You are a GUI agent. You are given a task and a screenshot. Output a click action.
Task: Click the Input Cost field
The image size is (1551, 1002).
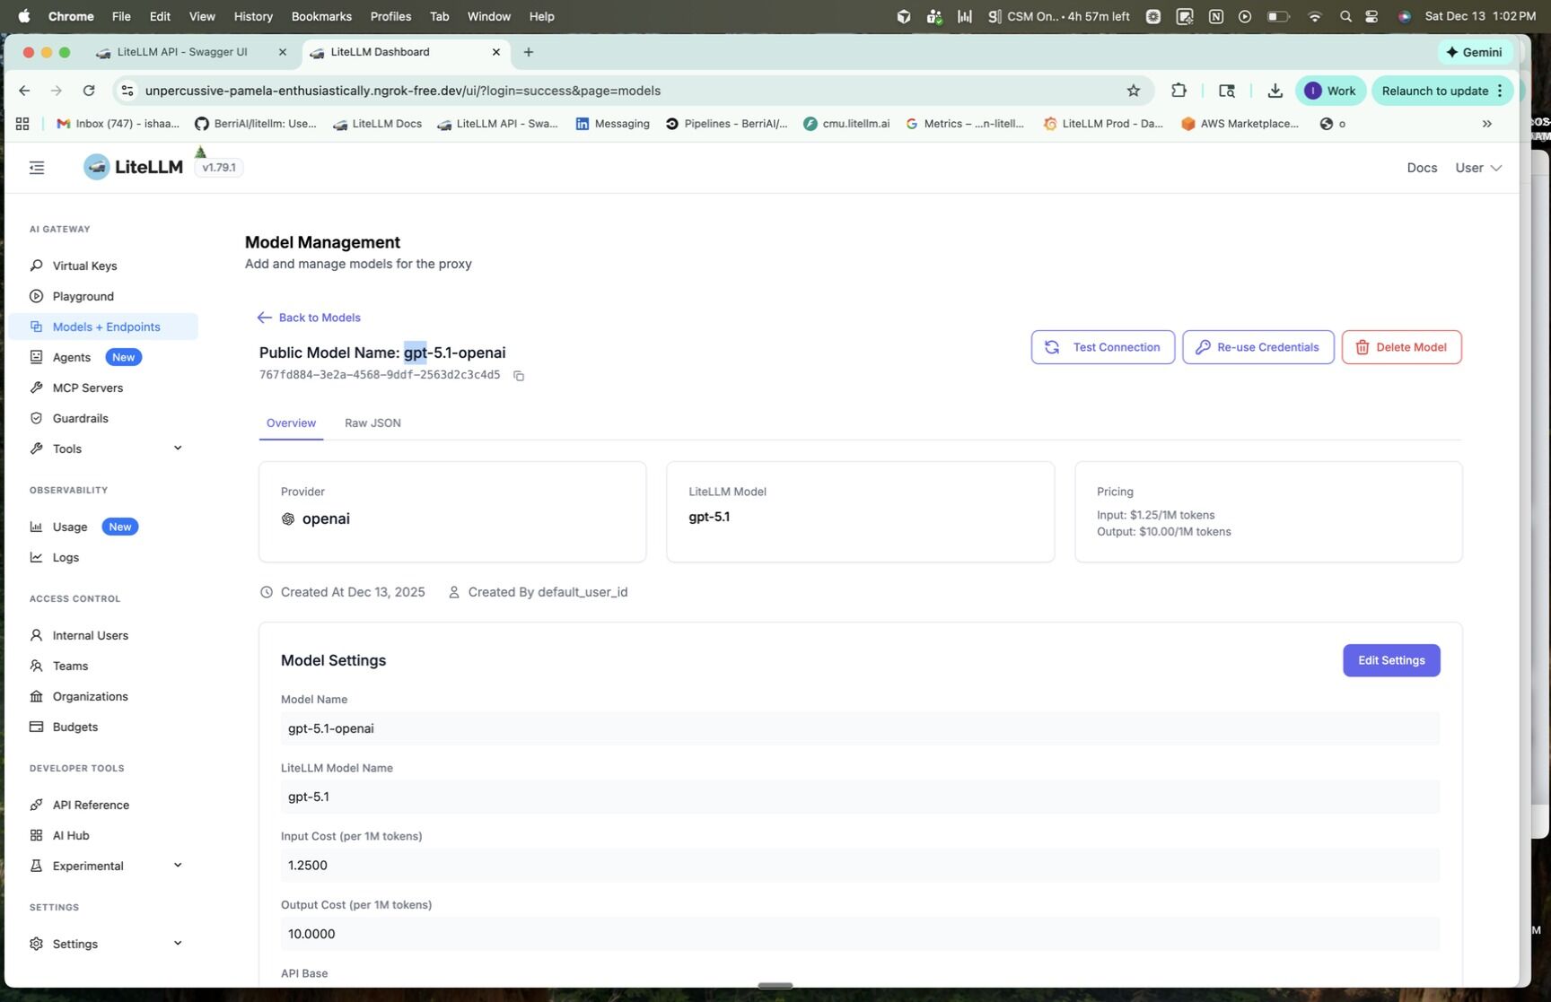(x=860, y=866)
